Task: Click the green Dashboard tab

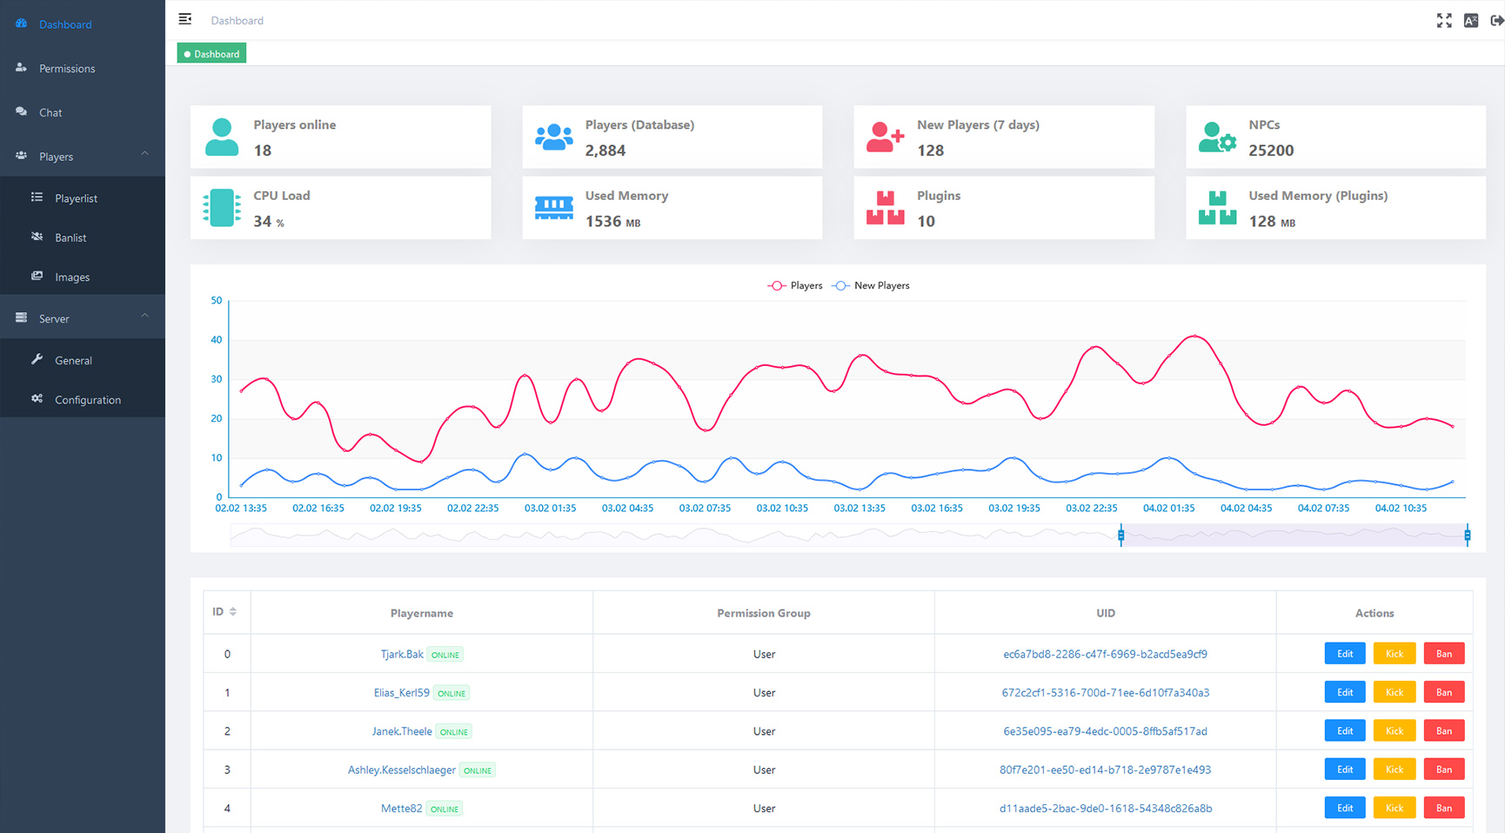Action: 211,54
